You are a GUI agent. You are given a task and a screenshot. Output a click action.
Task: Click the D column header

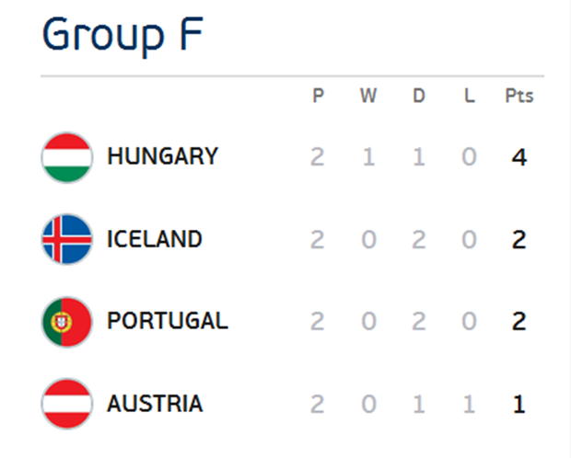coord(419,96)
